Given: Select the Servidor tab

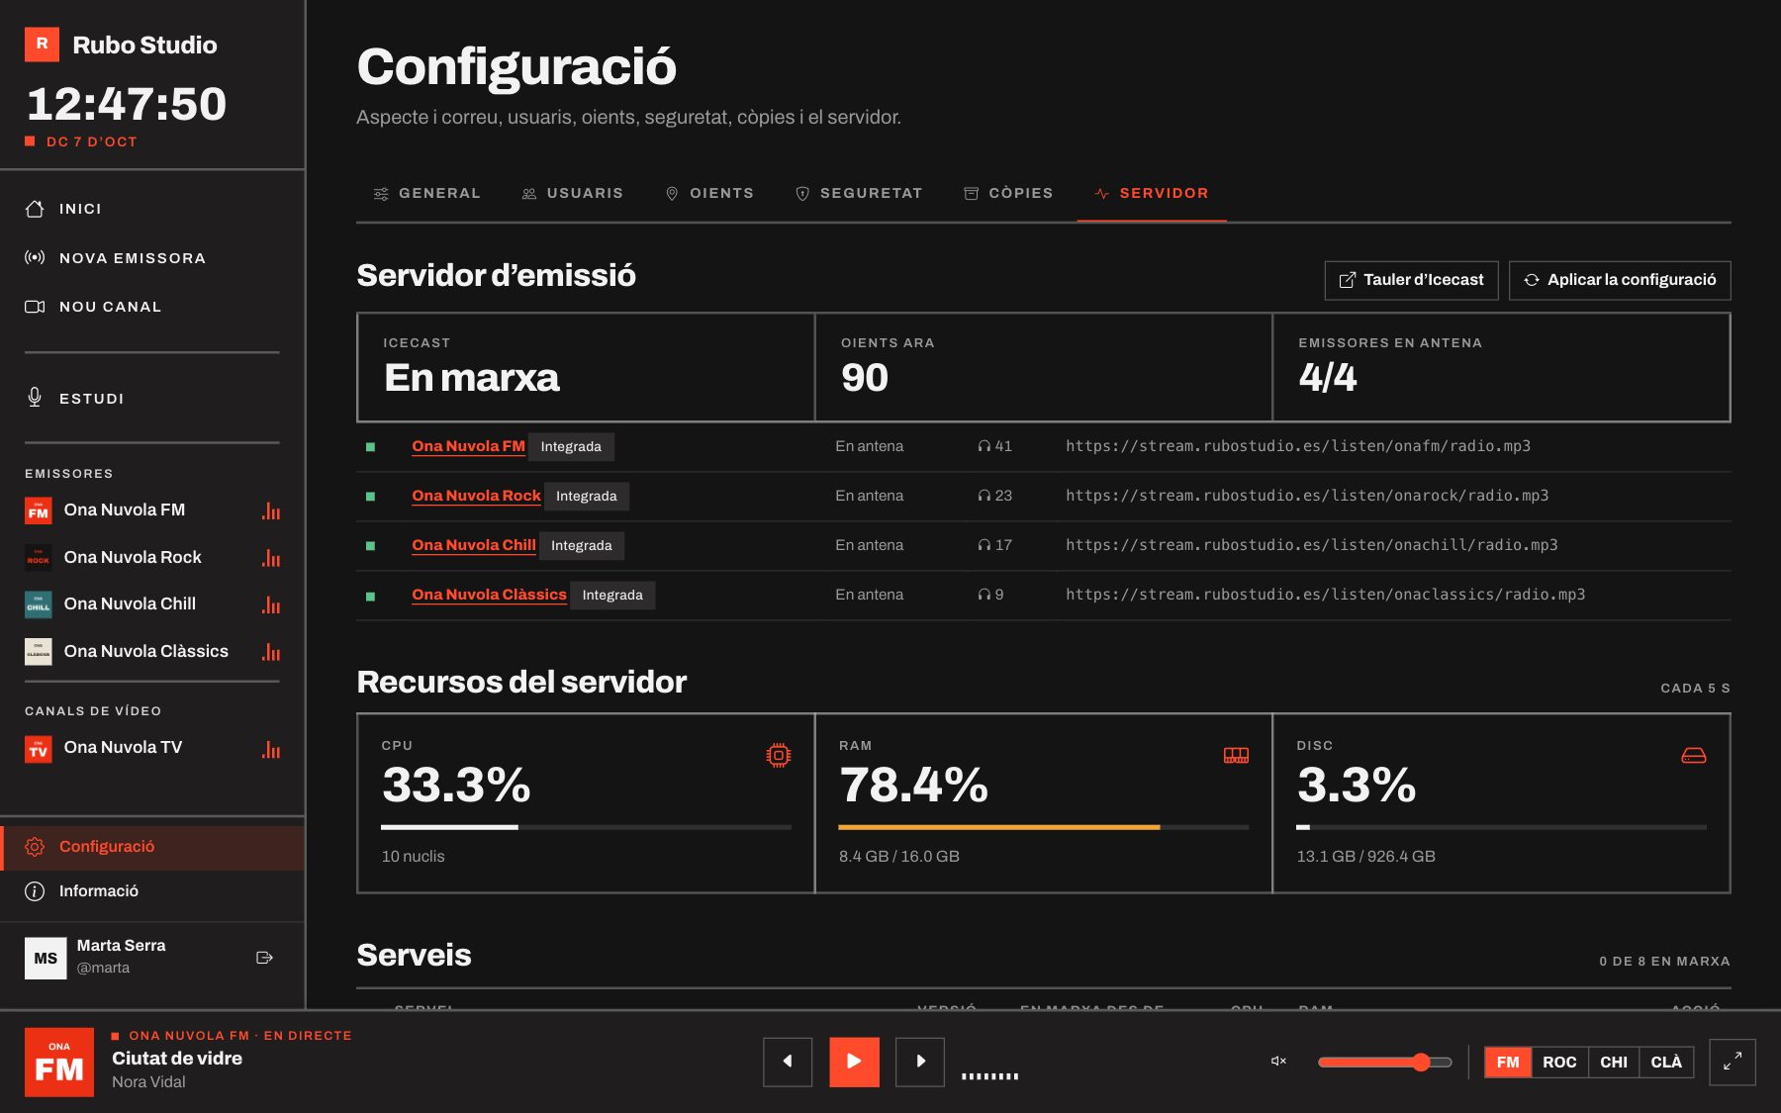Looking at the screenshot, I should [1152, 193].
